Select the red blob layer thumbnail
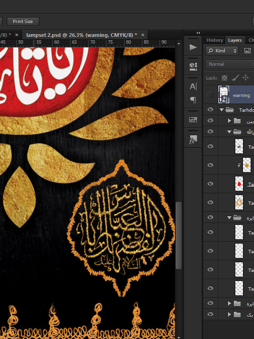Screen dimensions: 254x339 [x=239, y=184]
